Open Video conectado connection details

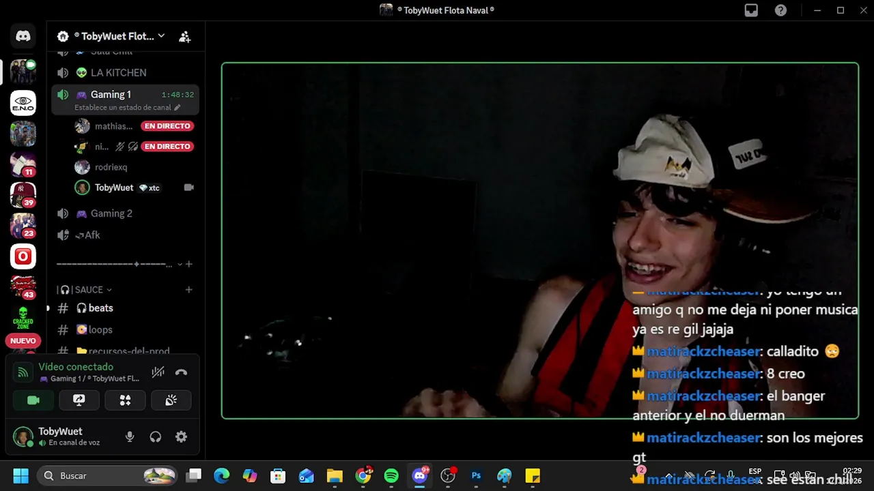(76, 367)
